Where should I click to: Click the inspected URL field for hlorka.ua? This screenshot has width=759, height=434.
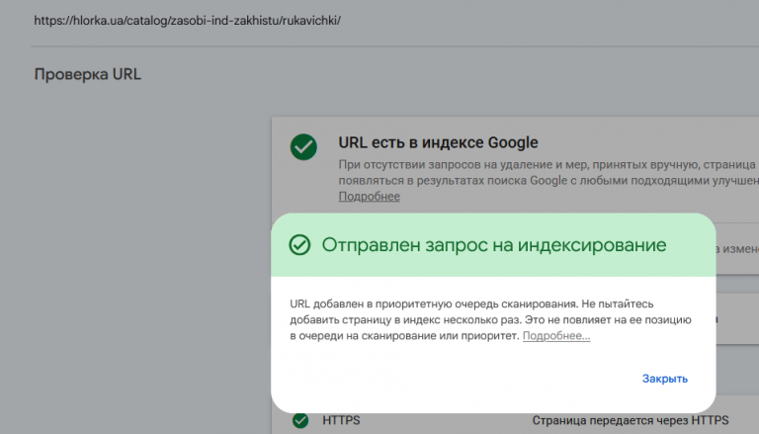188,21
